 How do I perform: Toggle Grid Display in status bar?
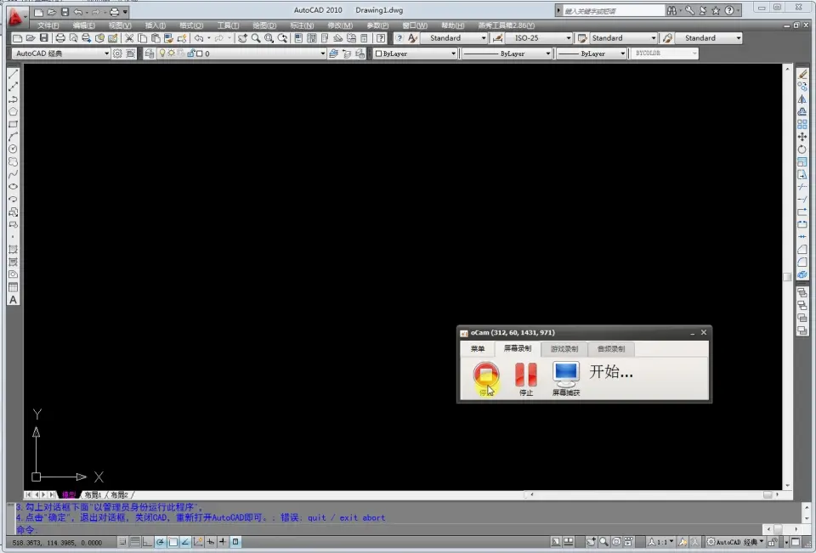135,542
